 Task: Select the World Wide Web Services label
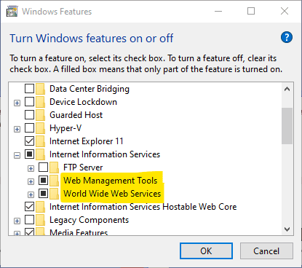click(x=112, y=194)
